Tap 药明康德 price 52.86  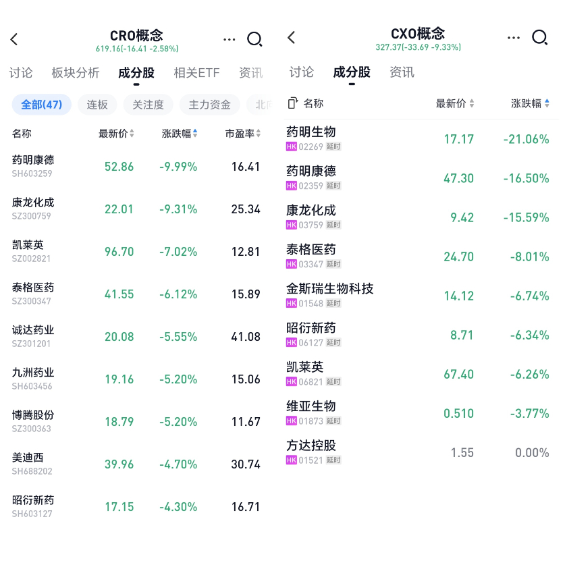[119, 167]
